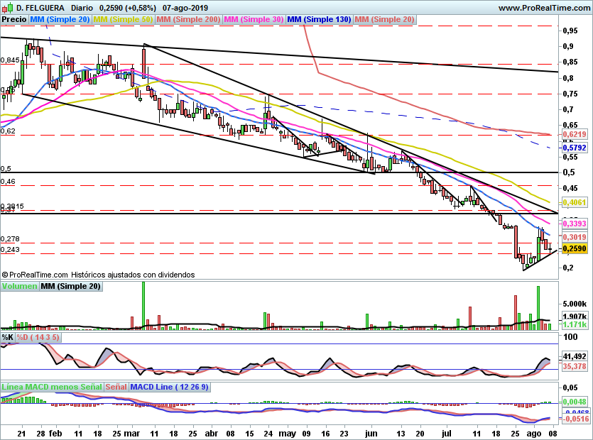Click the 1.171k volume value tag
Image resolution: width=593 pixels, height=440 pixels.
(x=575, y=324)
